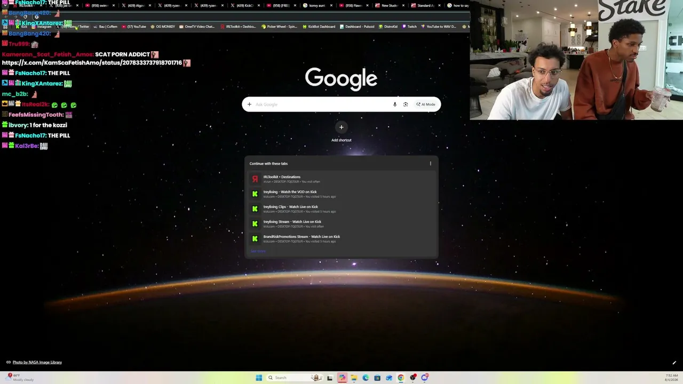Open Microsoft Store from the taskbar
This screenshot has width=683, height=384.
coord(377,378)
